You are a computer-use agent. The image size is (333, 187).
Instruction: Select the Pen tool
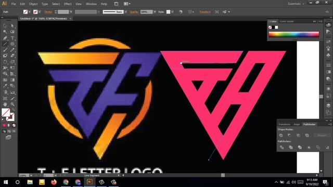click(x=5, y=38)
